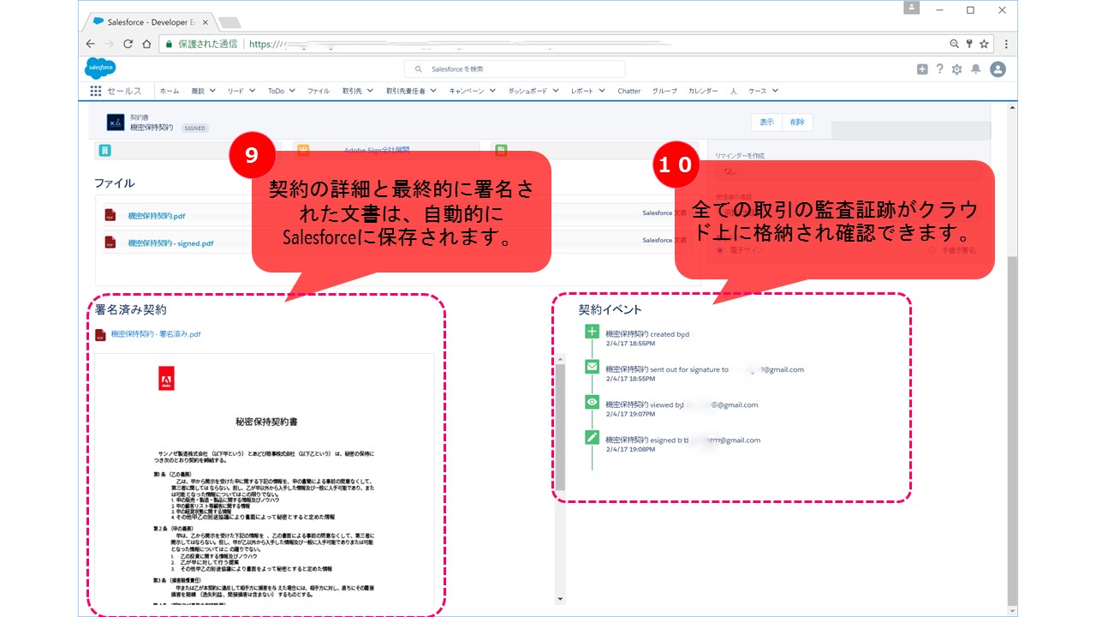1096x617 pixels.
Task: Click the 秘密保持契約書 document title
Action: [266, 422]
